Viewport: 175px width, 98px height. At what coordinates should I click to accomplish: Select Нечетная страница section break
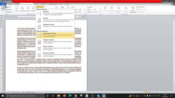pyautogui.click(x=55, y=55)
